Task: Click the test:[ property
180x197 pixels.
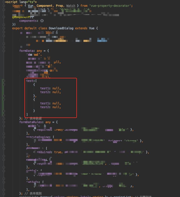Action: click(x=31, y=81)
